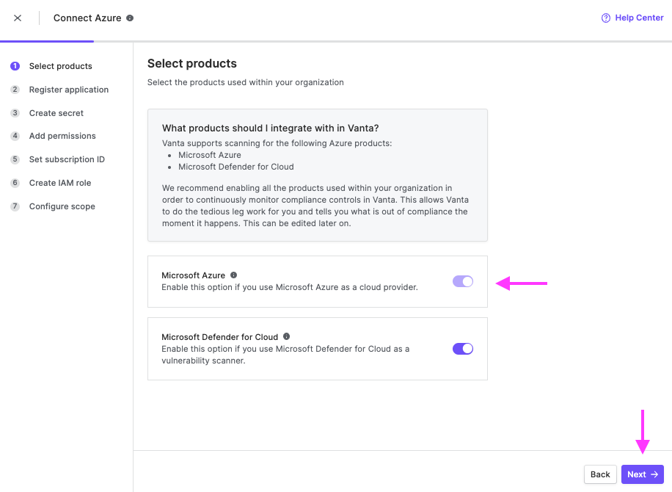Go to the Create secret step
Screen dimensions: 672x492
[x=56, y=113]
